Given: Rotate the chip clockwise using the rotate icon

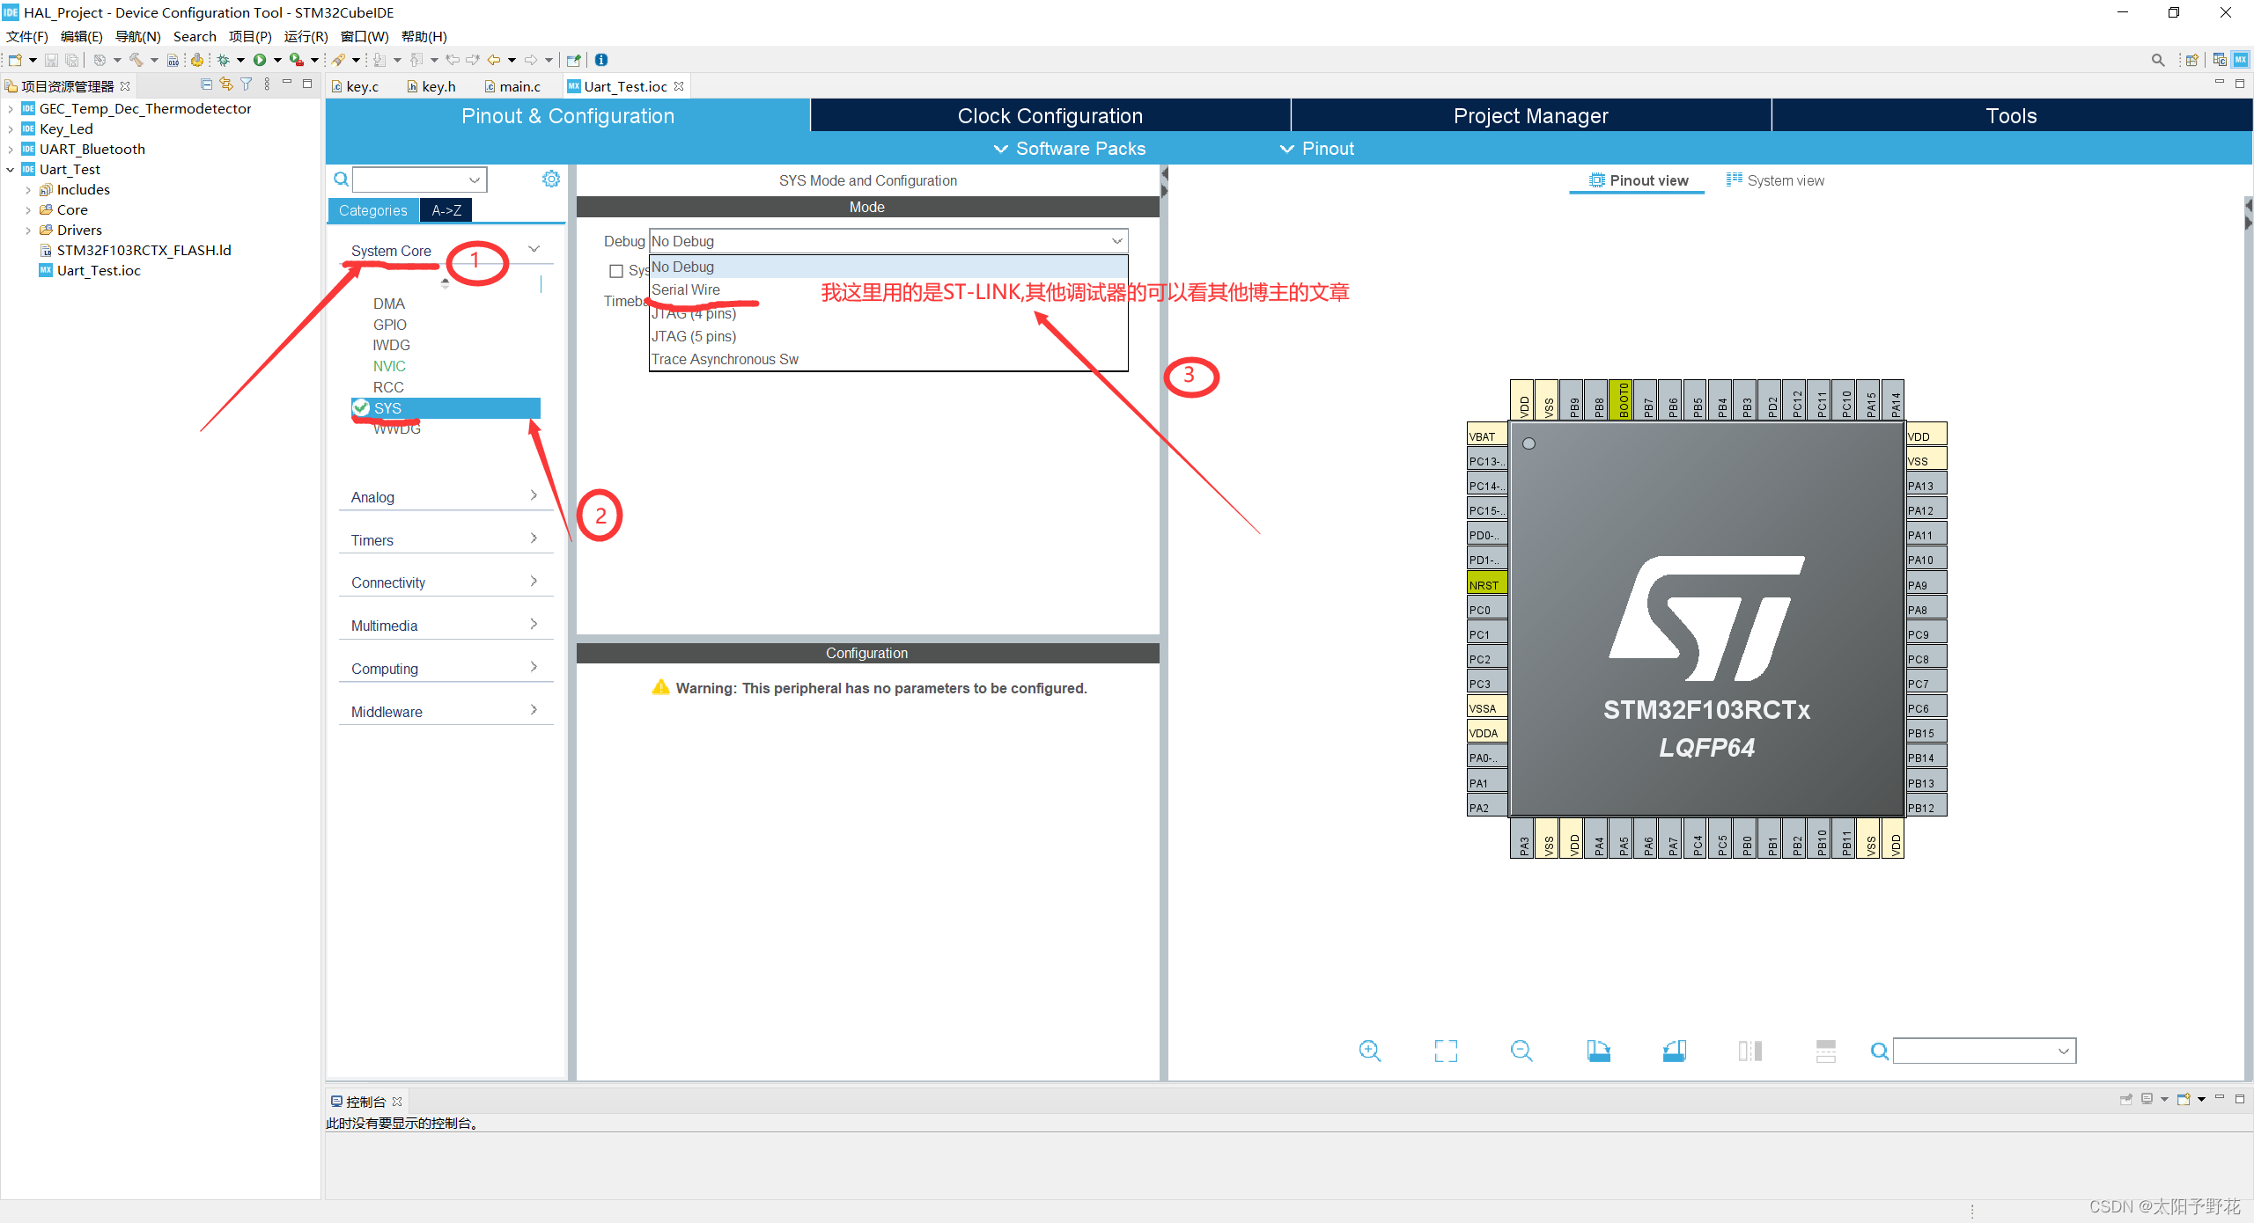Looking at the screenshot, I should pos(1599,1051).
